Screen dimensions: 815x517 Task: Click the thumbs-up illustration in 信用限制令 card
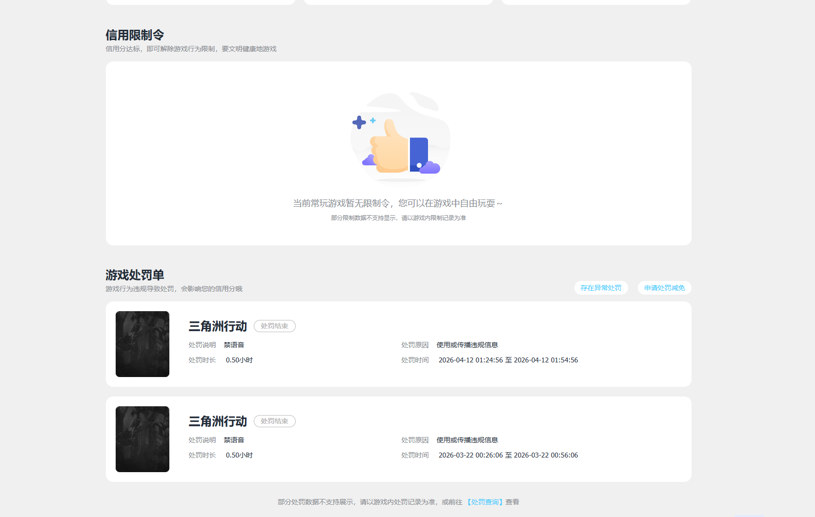pyautogui.click(x=399, y=138)
